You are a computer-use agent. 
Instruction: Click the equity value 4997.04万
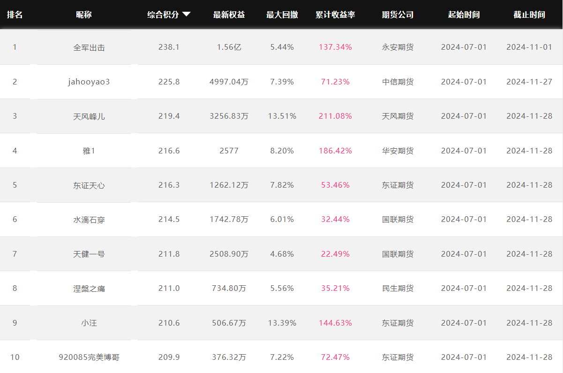[229, 82]
